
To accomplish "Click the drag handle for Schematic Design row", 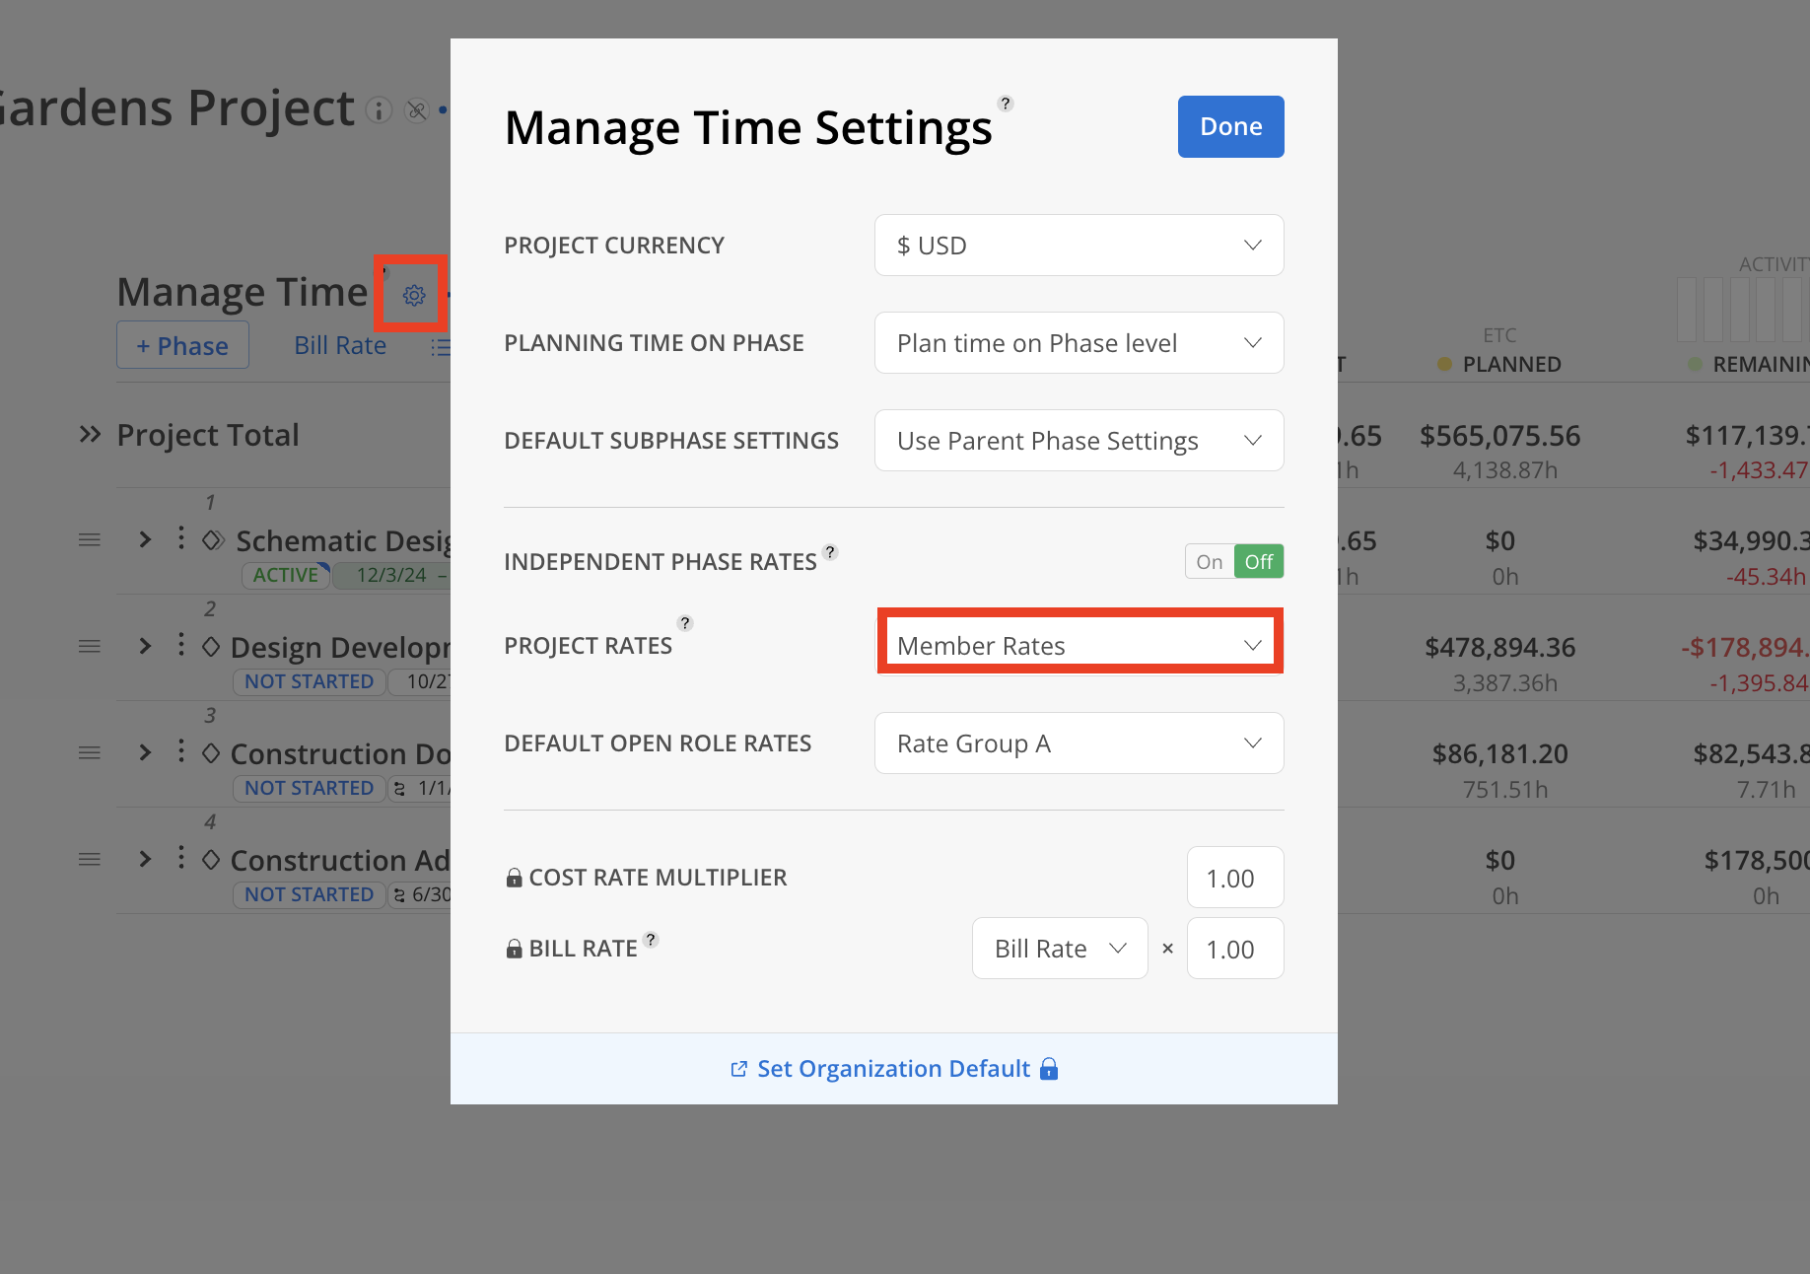I will (90, 539).
